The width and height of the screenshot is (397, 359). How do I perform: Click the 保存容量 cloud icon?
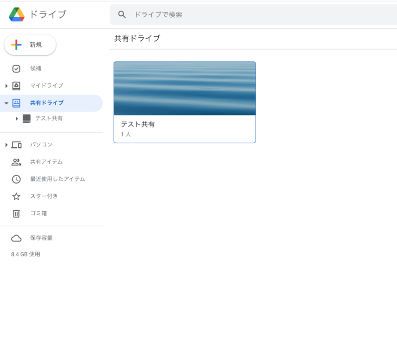tap(16, 239)
